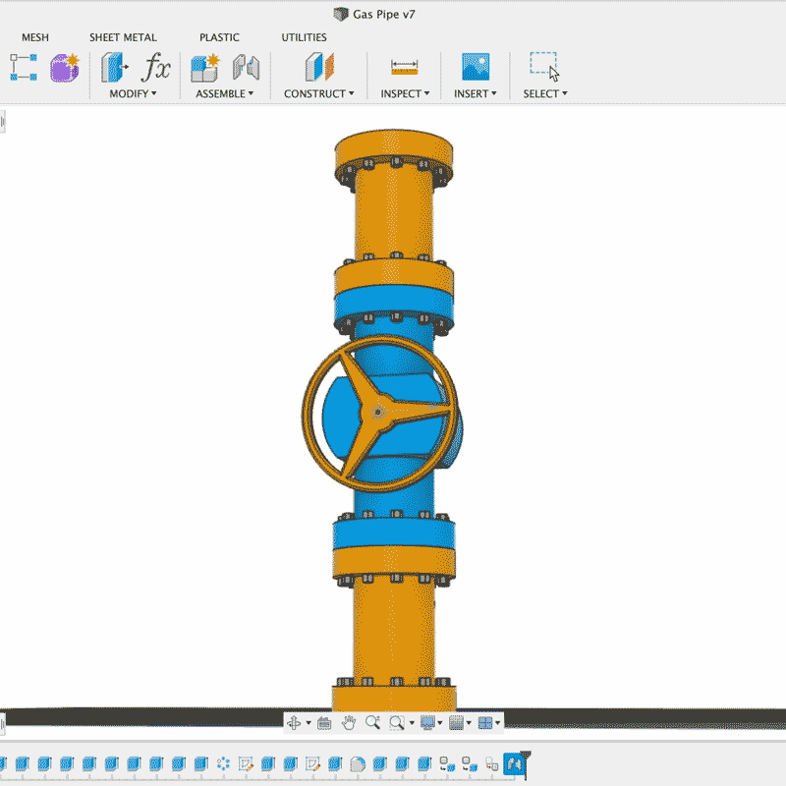Click the New Component icon
Image resolution: width=786 pixels, height=786 pixels.
(204, 67)
